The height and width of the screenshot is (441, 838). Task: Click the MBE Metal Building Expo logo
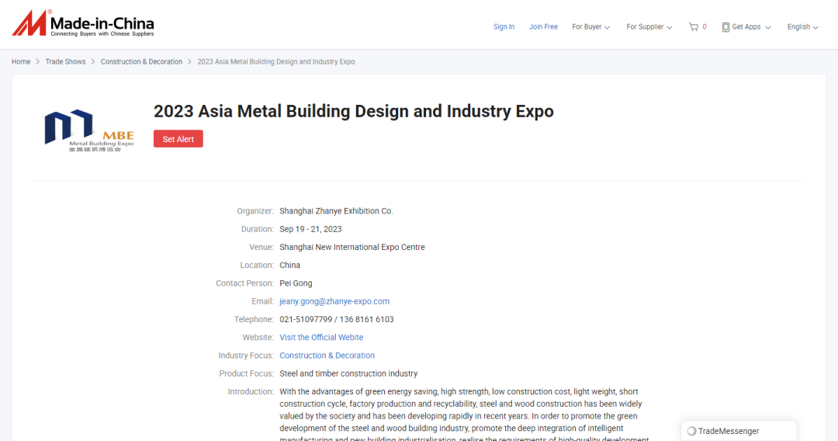(89, 131)
